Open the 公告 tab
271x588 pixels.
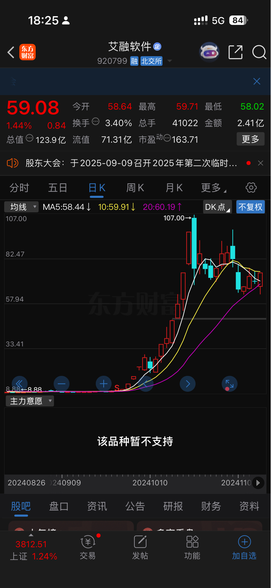pos(135,506)
